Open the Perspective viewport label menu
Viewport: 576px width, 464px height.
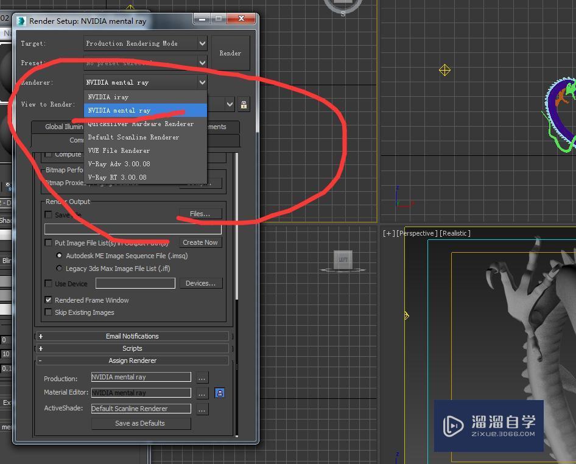point(416,233)
